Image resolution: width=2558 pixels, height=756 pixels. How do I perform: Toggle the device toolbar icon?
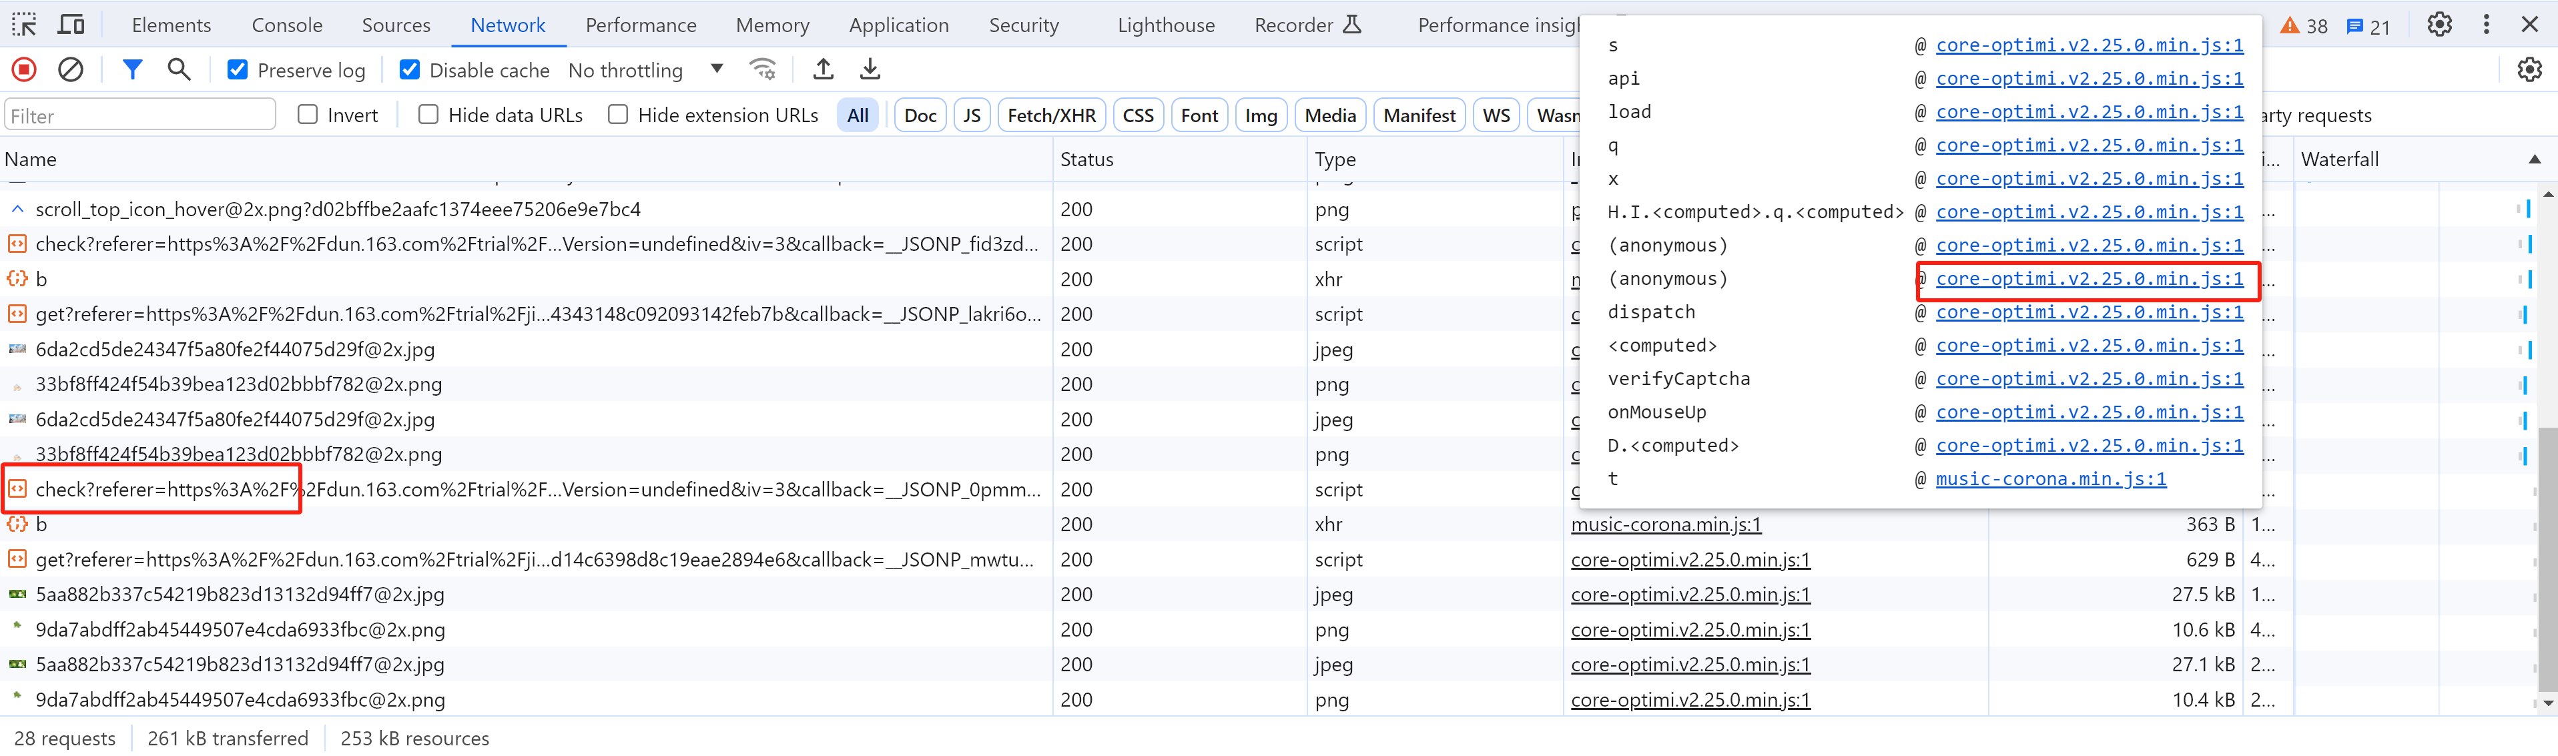tap(71, 25)
